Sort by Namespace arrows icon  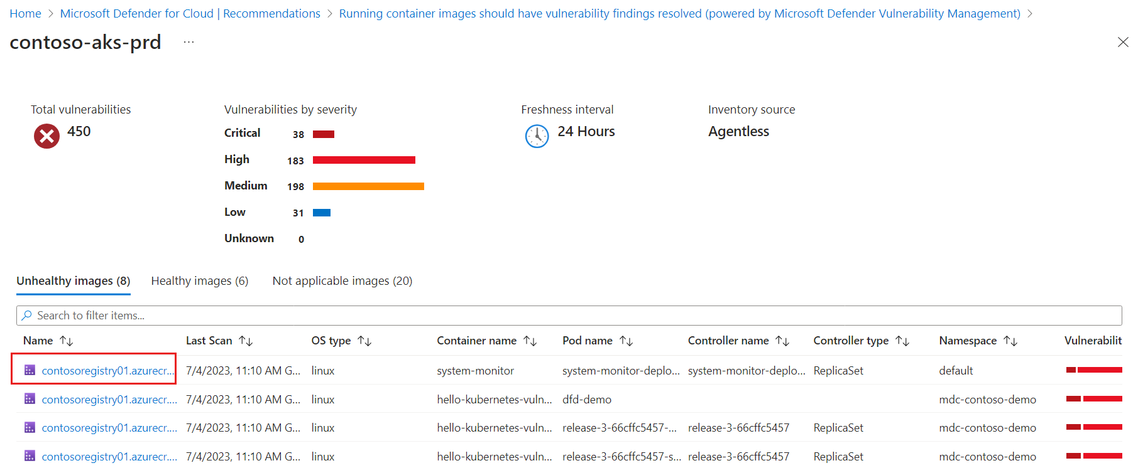(x=1010, y=341)
